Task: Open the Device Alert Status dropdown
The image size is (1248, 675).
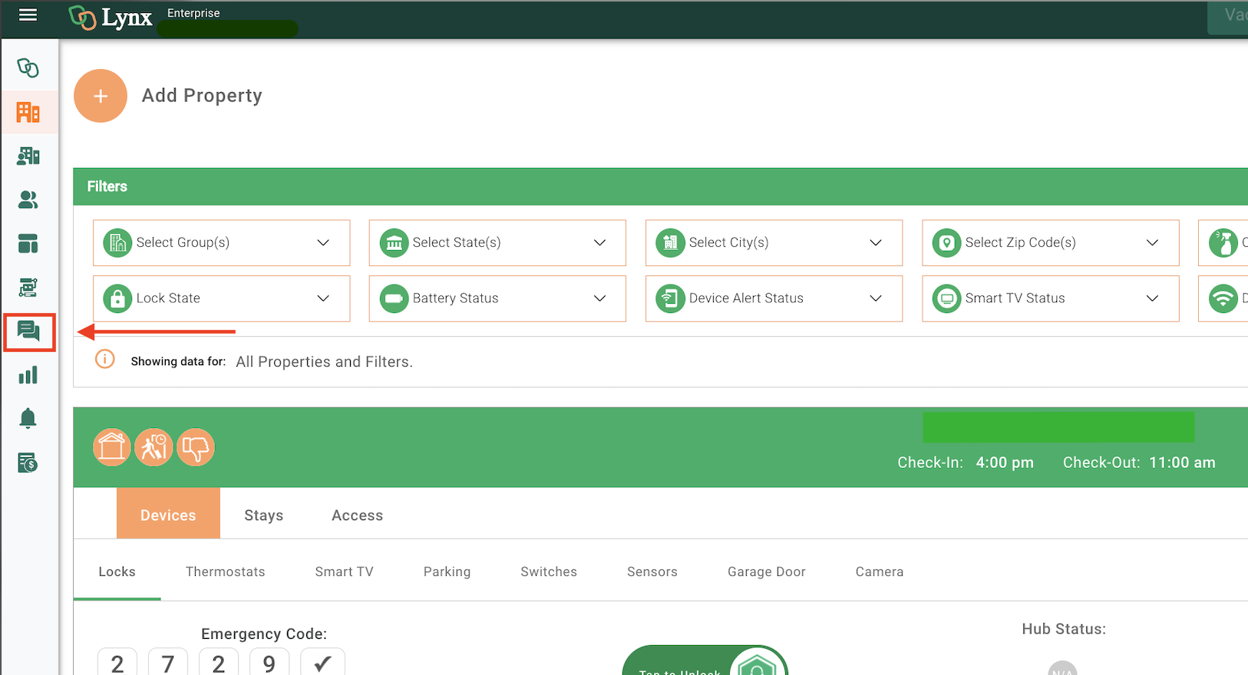Action: pyautogui.click(x=774, y=298)
